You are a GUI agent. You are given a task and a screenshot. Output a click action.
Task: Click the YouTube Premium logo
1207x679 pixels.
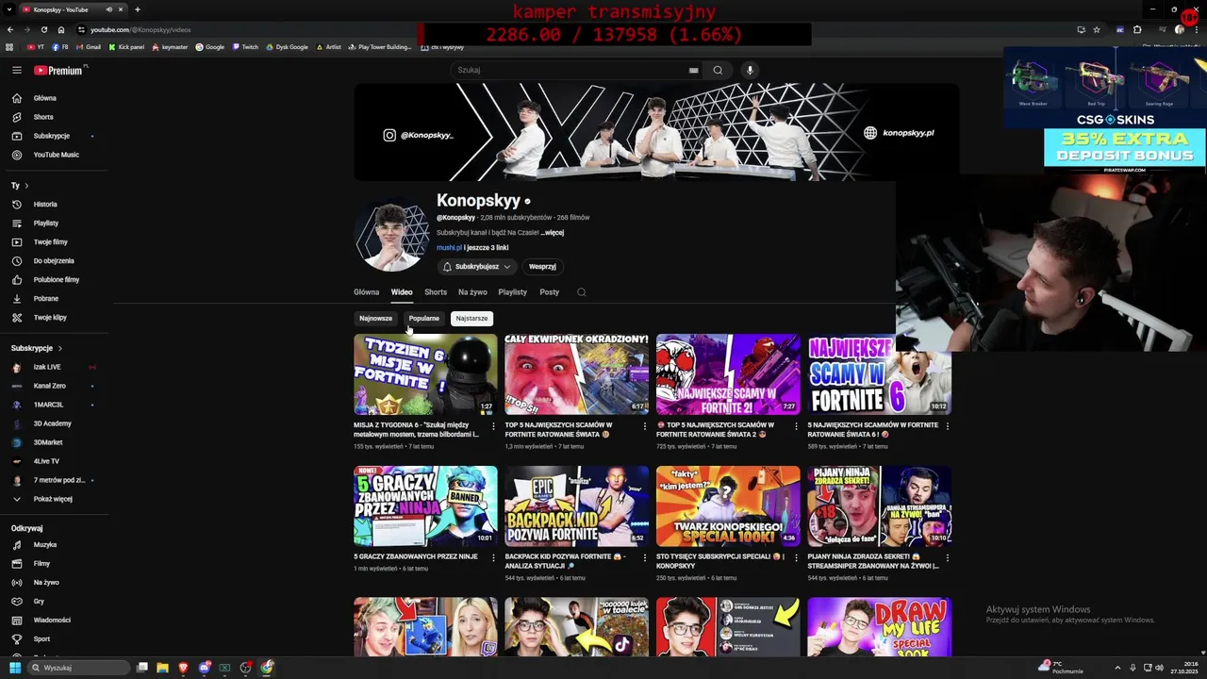pos(58,70)
